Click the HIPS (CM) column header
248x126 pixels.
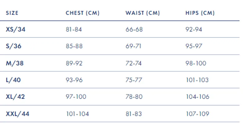click(x=200, y=13)
